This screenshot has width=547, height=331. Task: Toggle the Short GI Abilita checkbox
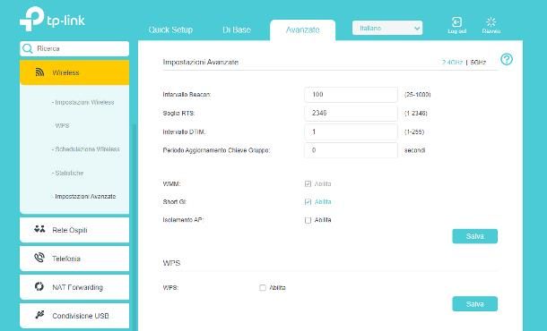(x=308, y=202)
